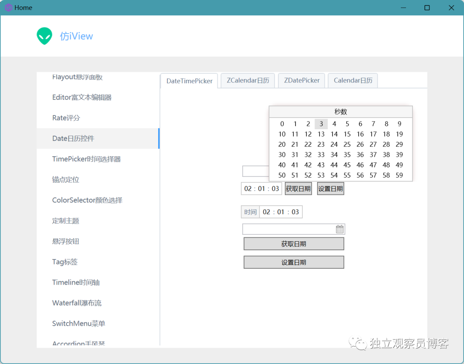Select second 59 in the seconds grid
Screen dimensions: 464x364
(399, 176)
